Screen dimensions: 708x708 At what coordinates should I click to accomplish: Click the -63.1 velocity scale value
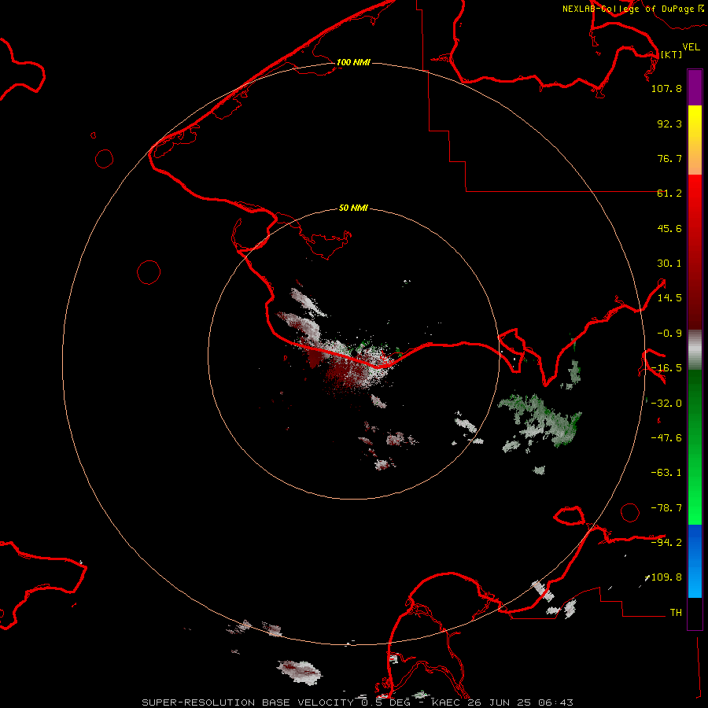pos(666,473)
